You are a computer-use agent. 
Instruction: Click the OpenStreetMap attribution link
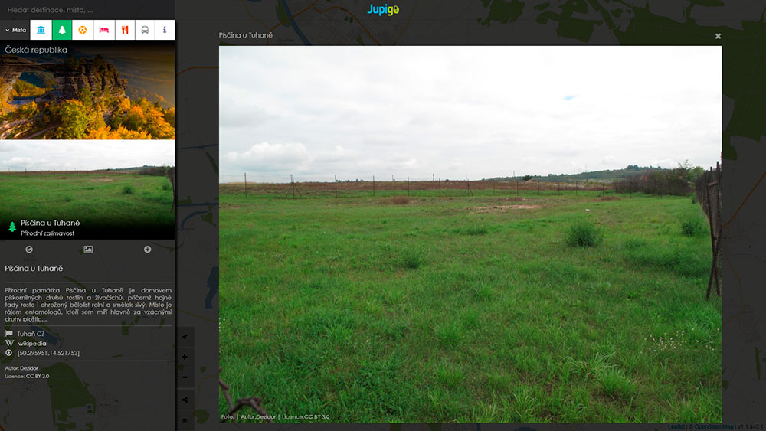[714, 426]
